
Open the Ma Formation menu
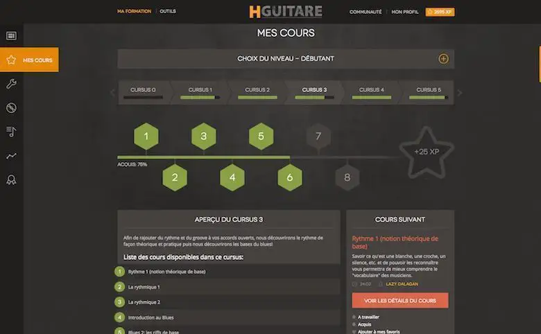135,11
